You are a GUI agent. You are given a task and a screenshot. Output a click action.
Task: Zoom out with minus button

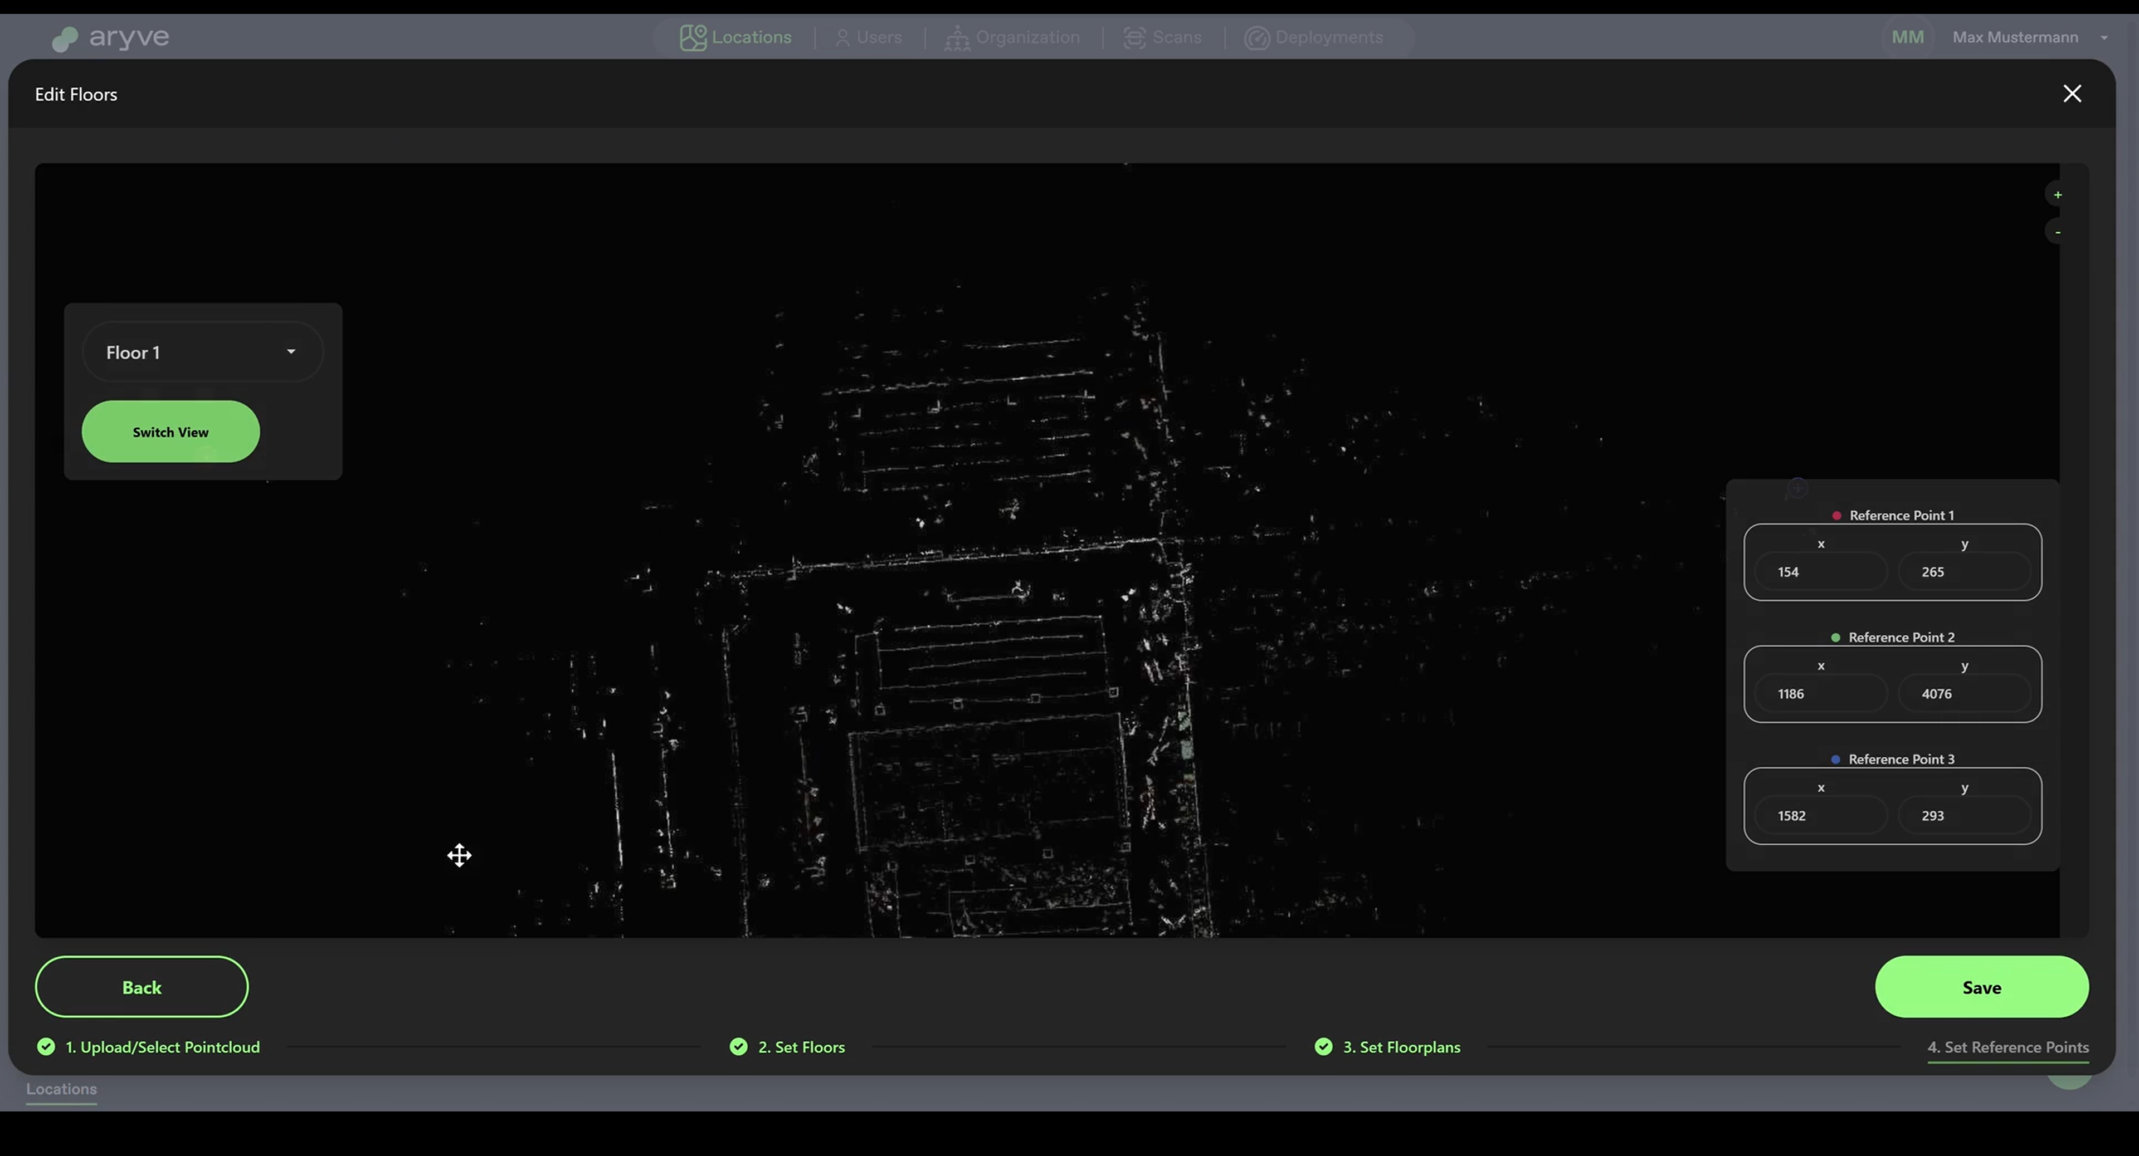click(2057, 232)
